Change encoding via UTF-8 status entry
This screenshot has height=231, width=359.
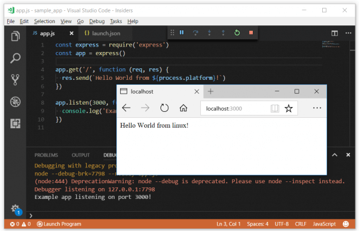282,224
